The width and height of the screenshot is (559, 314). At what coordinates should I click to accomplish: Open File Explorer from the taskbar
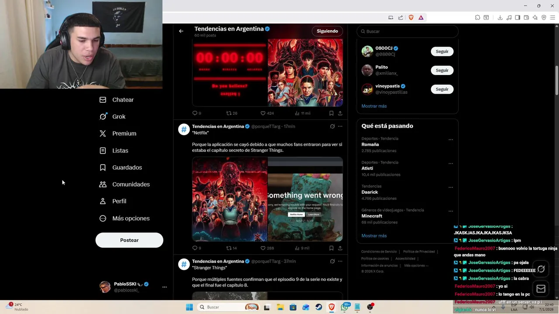[x=280, y=307]
